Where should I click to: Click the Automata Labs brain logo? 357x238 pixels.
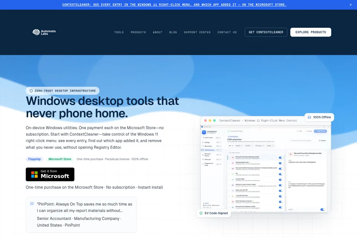point(44,32)
